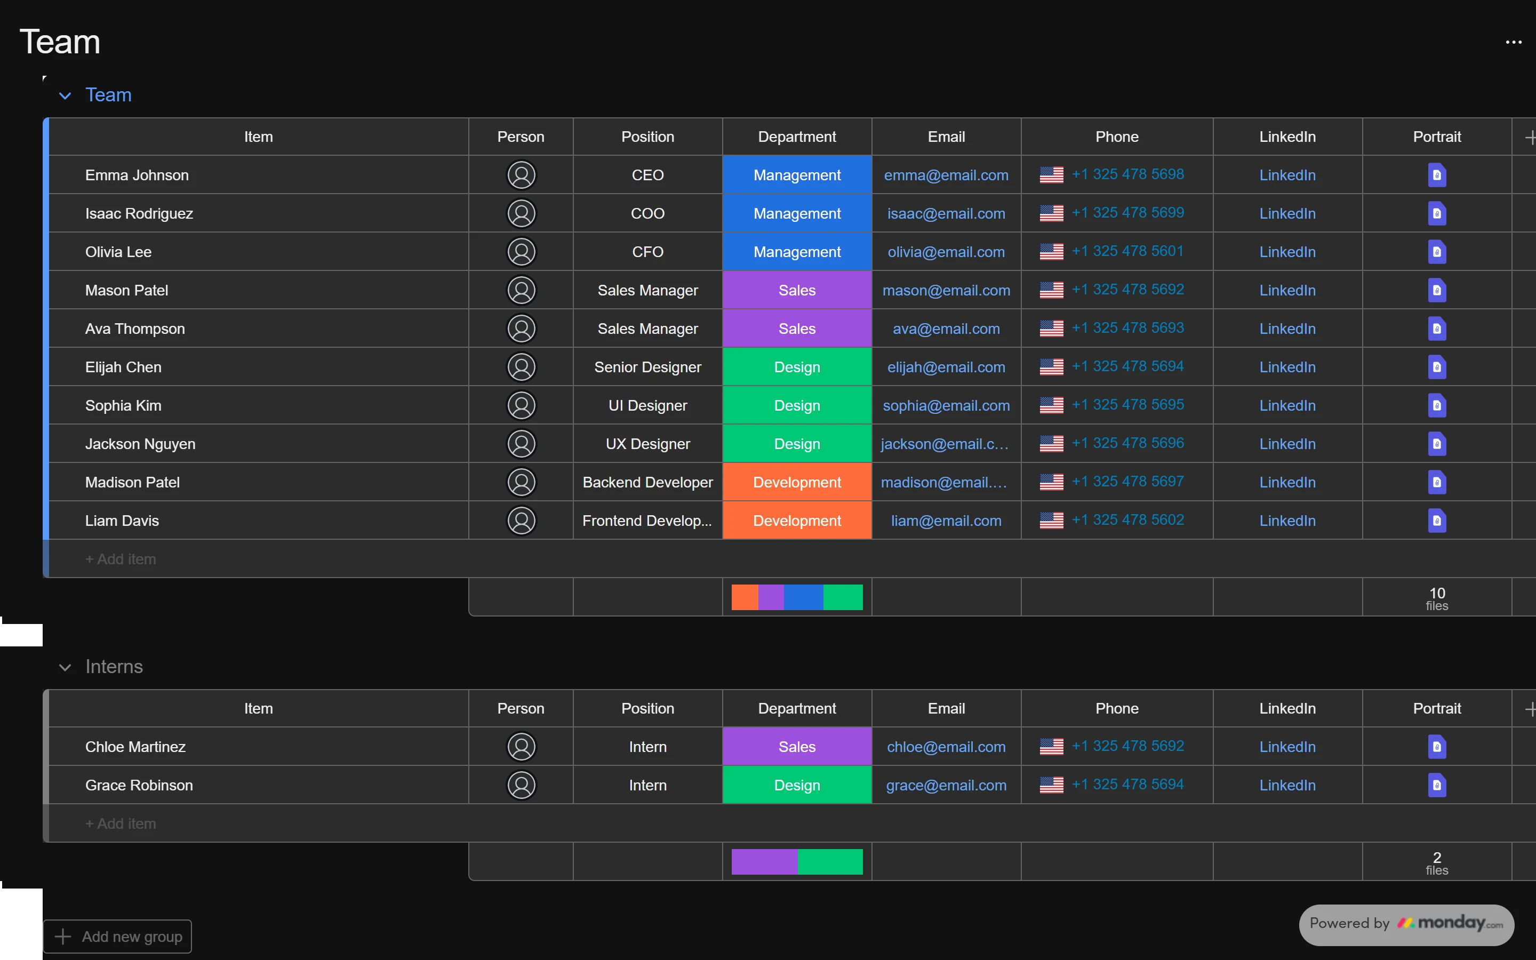Open the three-dot board options menu
1536x960 pixels.
pyautogui.click(x=1513, y=43)
